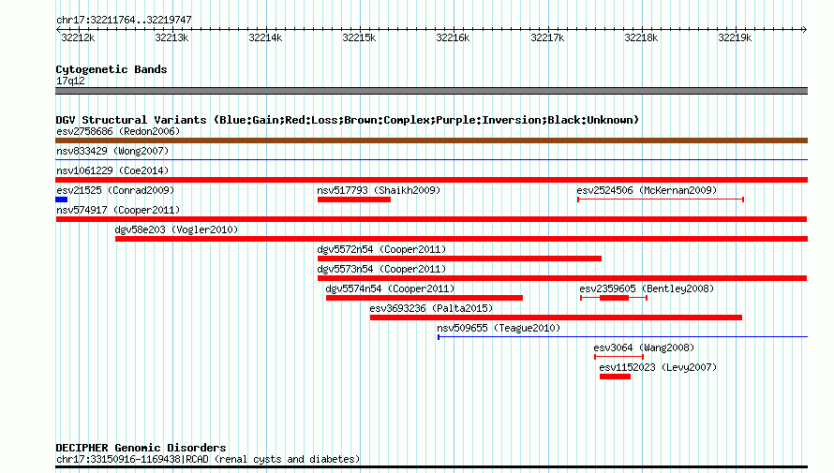Screen dimensions: 834x473
Task: Select the brown esv2758686 complex variant bar
Action: click(x=431, y=140)
